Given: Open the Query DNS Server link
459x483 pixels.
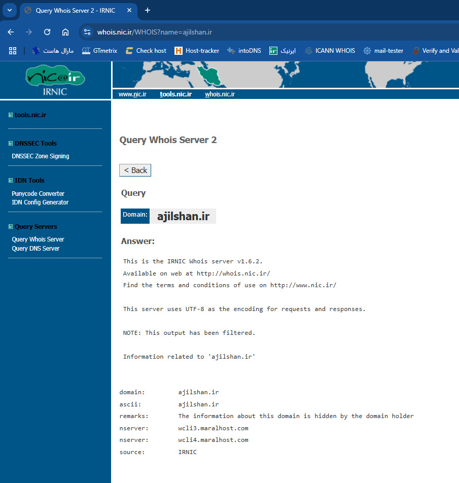Looking at the screenshot, I should pyautogui.click(x=36, y=249).
